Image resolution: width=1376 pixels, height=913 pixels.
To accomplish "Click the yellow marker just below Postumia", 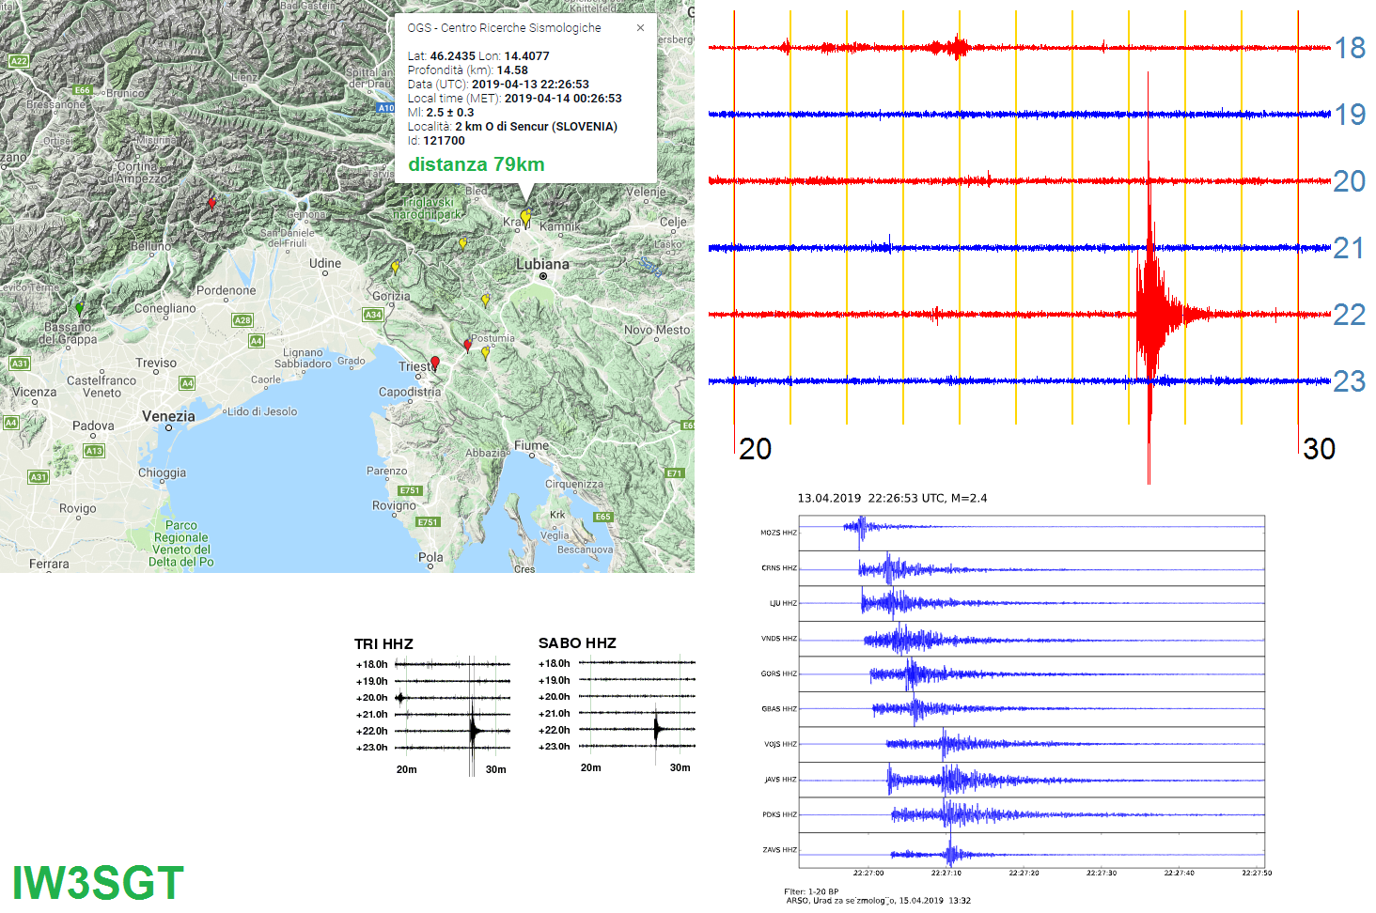I will 485,353.
